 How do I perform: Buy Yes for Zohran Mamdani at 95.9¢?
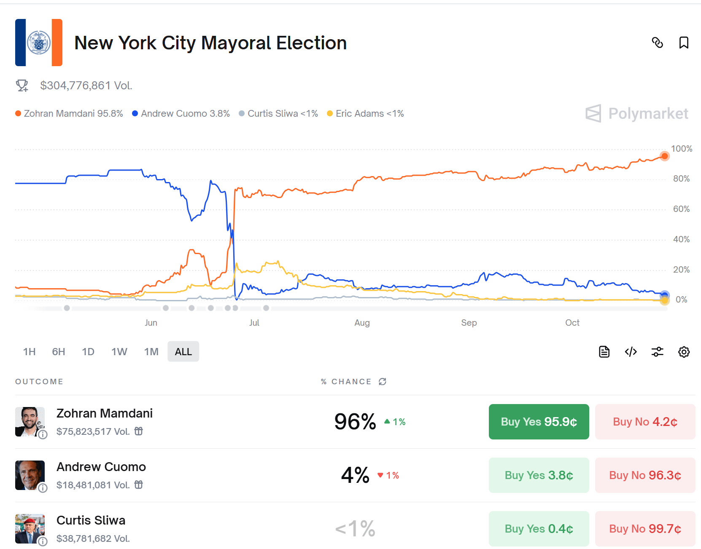tap(539, 422)
